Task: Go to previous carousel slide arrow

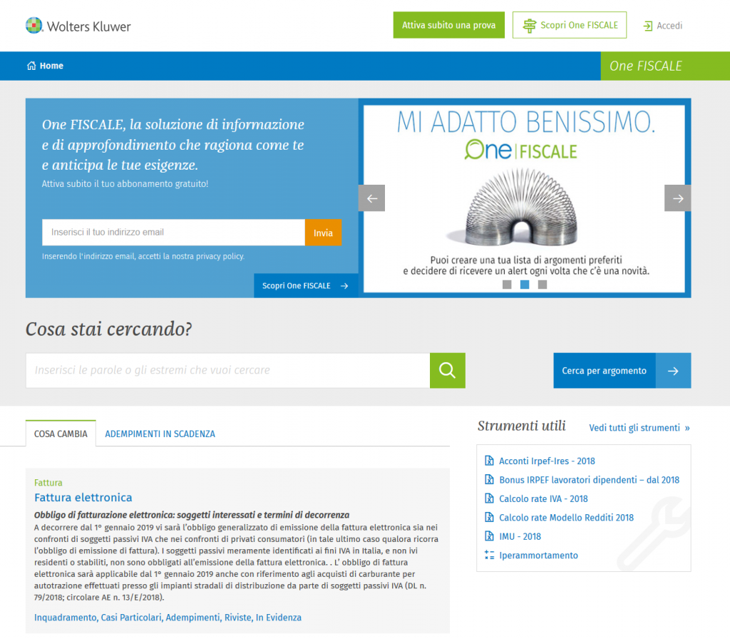Action: coord(371,198)
